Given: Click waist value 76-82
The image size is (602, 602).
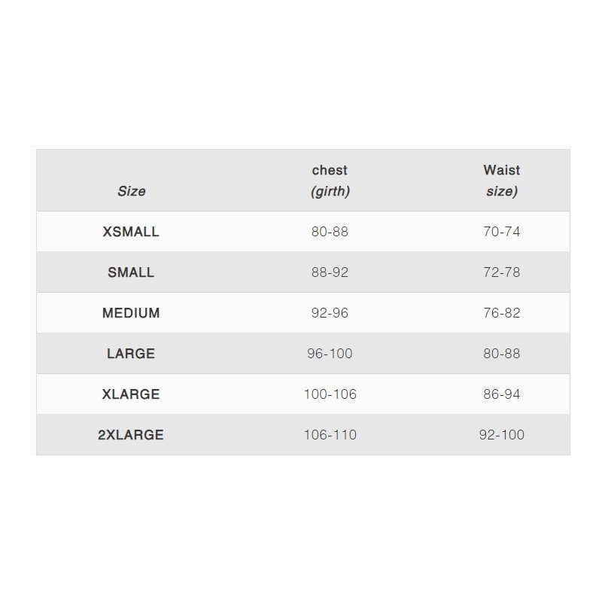Looking at the screenshot, I should pos(501,313).
